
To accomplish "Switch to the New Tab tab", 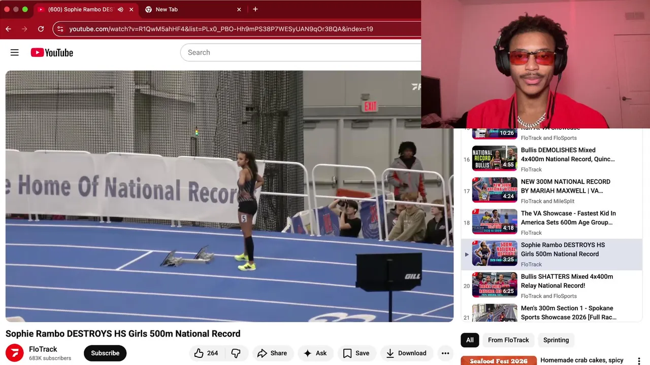I will pyautogui.click(x=193, y=9).
